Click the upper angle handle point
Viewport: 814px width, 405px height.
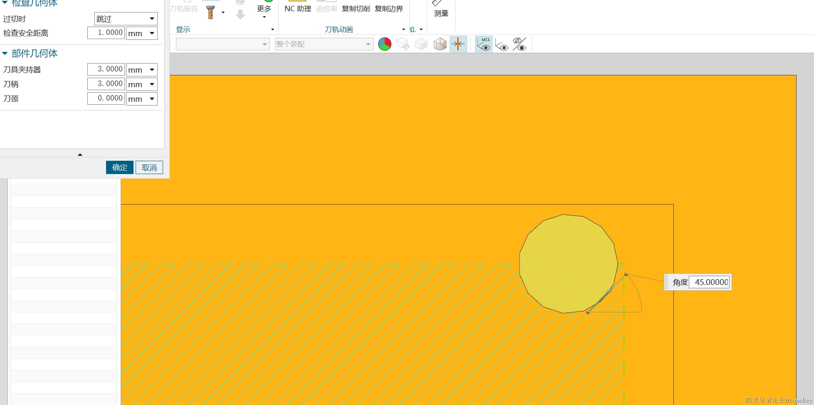tap(626, 274)
